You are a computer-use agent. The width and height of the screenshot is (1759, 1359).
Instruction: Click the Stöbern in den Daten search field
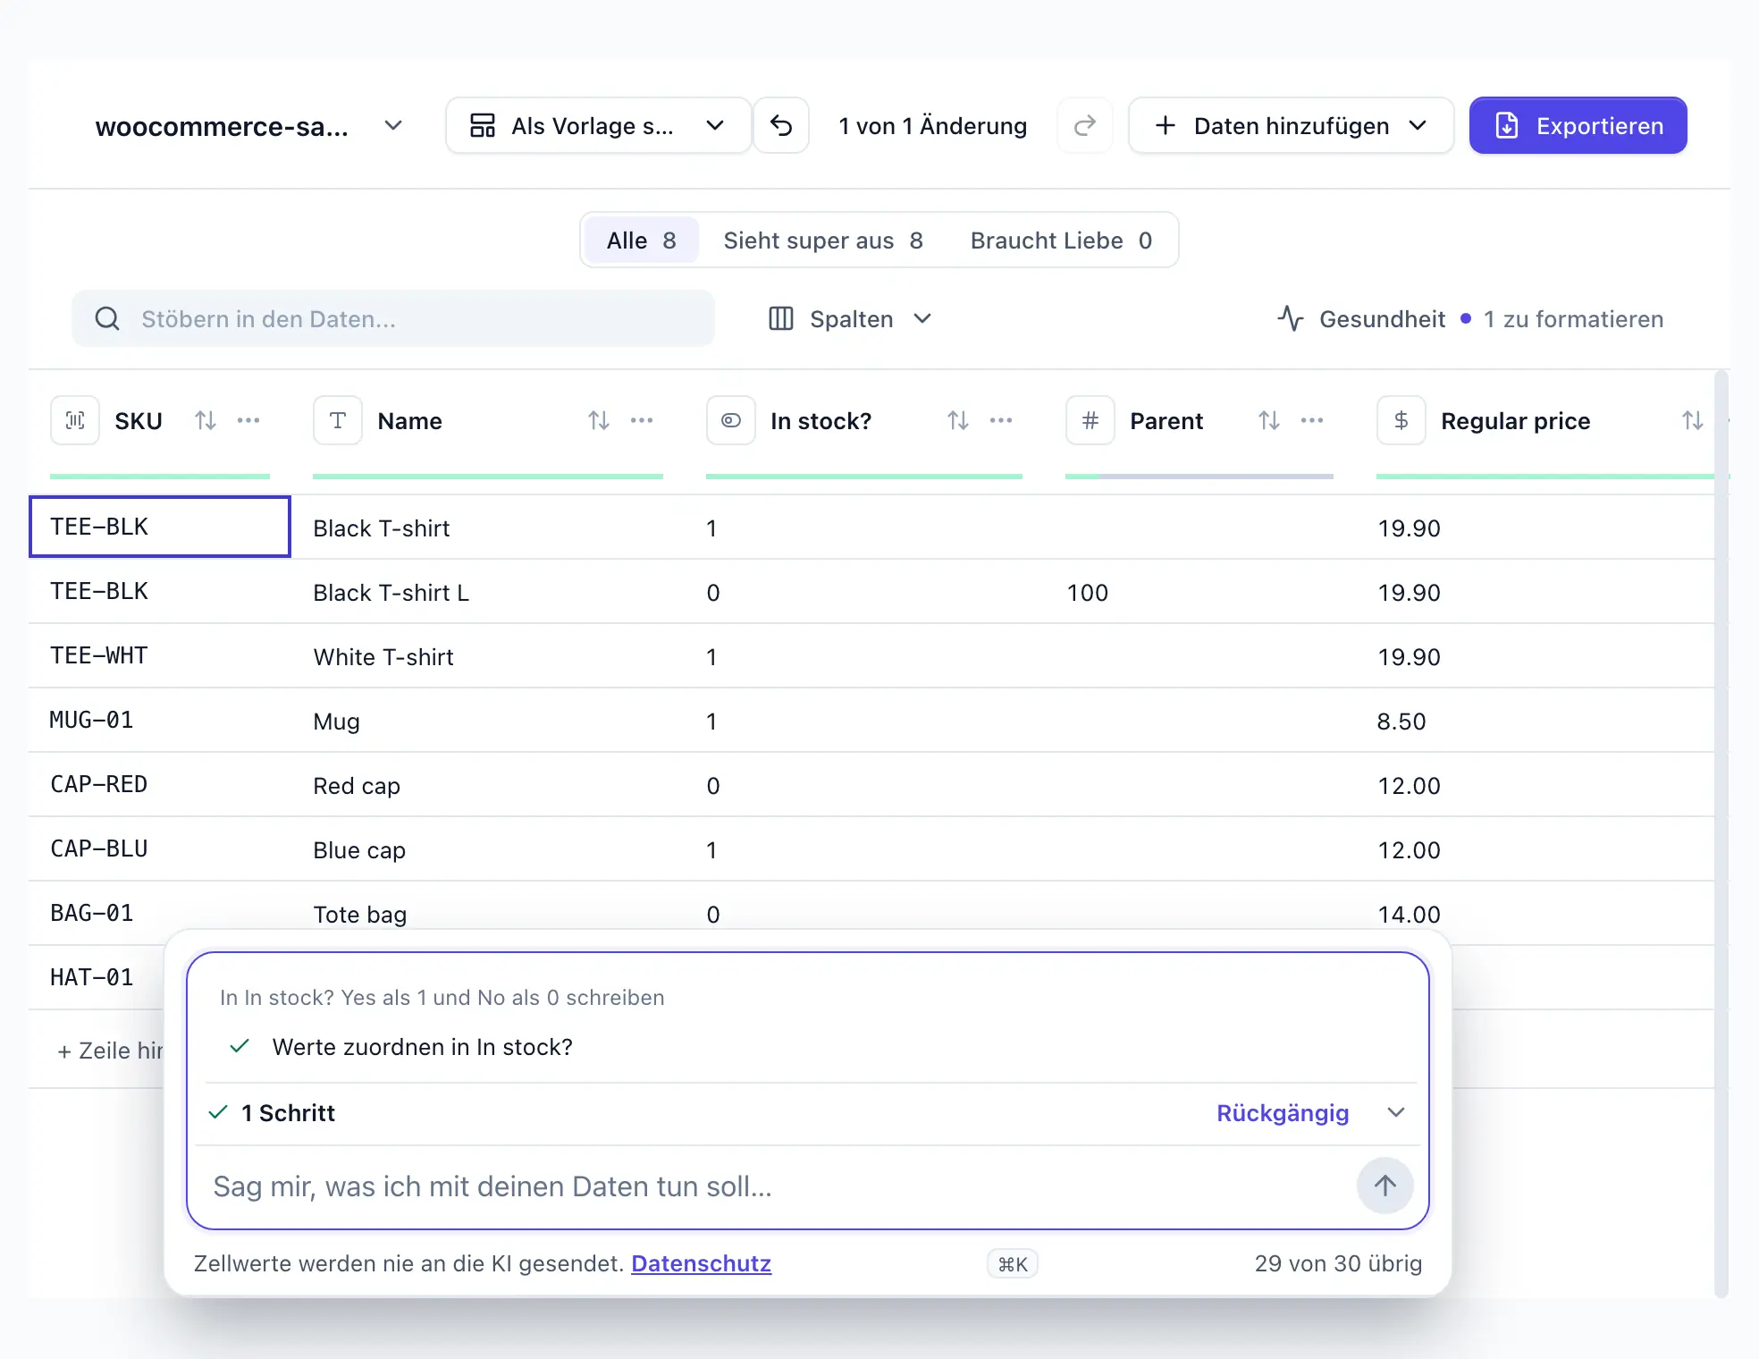393,319
